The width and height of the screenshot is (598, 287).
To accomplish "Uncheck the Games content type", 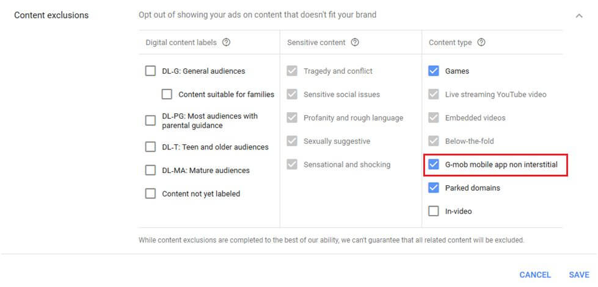I will click(x=434, y=71).
